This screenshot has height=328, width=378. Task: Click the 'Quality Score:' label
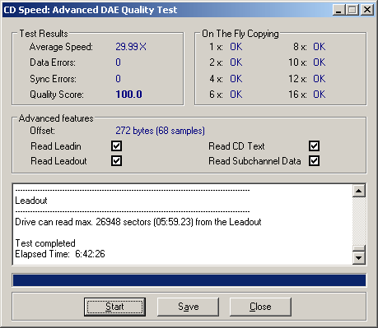pyautogui.click(x=57, y=95)
